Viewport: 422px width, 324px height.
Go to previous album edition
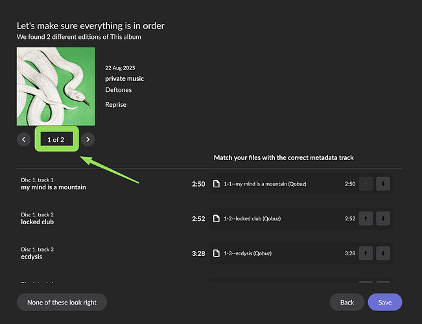(x=24, y=139)
